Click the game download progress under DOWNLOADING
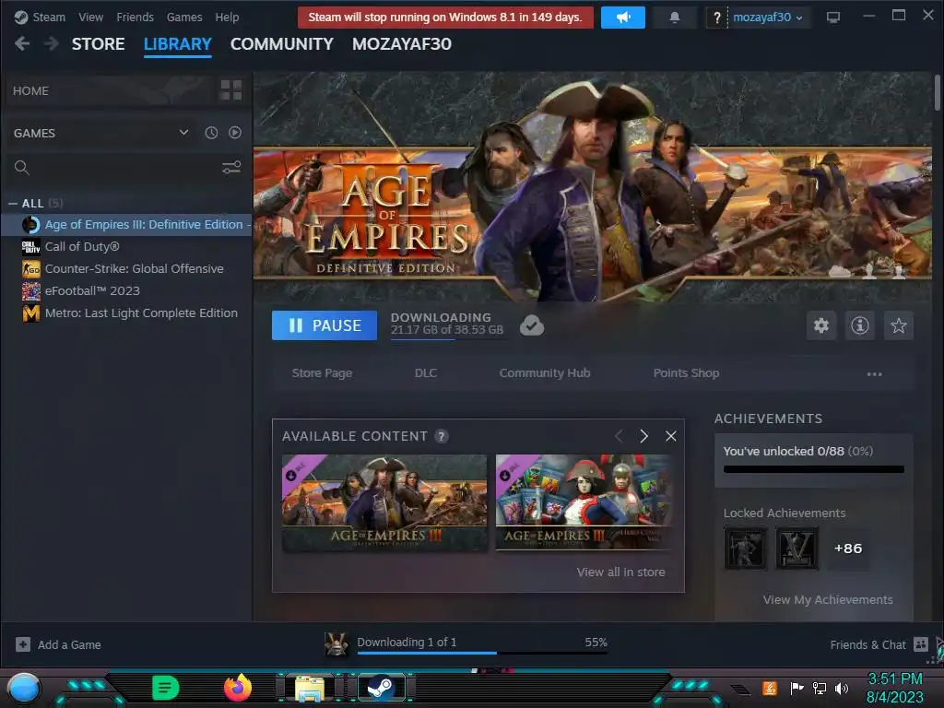 [x=448, y=339]
